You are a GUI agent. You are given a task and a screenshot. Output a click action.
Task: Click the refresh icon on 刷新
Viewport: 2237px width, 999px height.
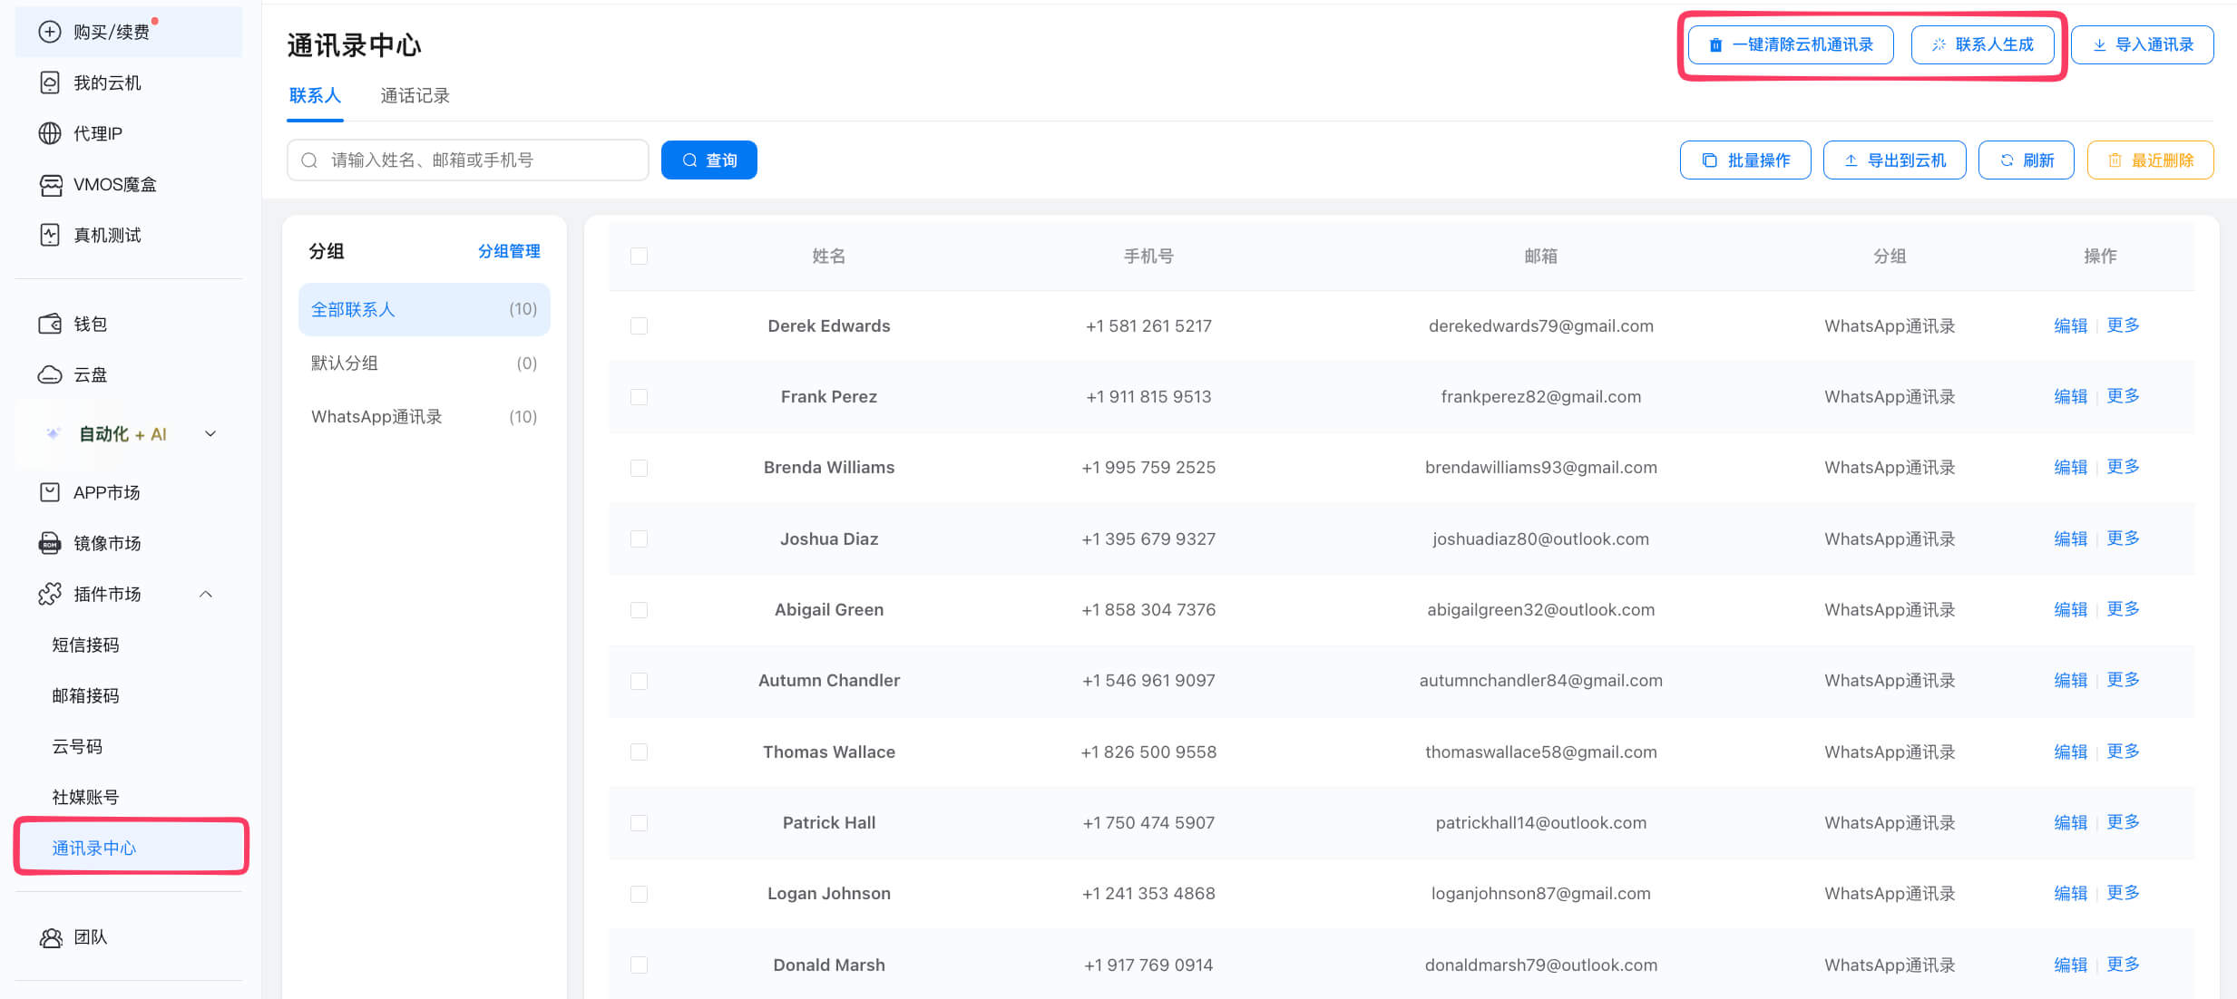2007,160
